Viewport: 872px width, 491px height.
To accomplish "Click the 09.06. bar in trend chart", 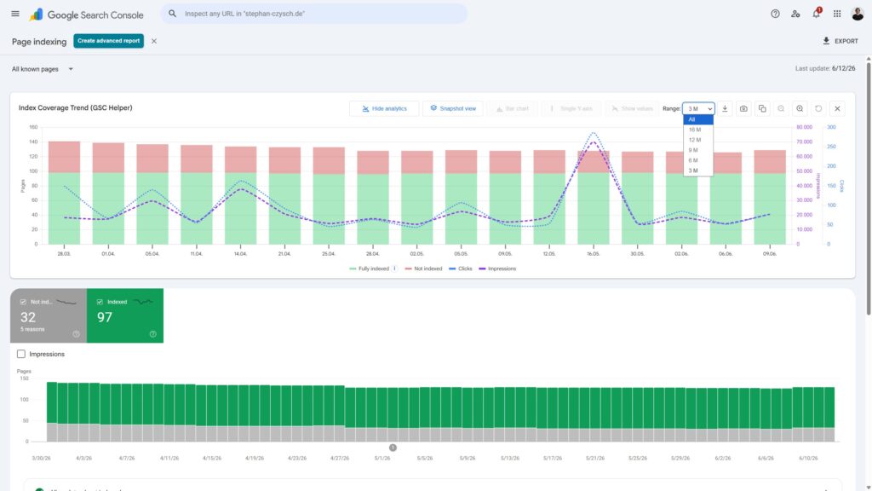I will tap(770, 197).
